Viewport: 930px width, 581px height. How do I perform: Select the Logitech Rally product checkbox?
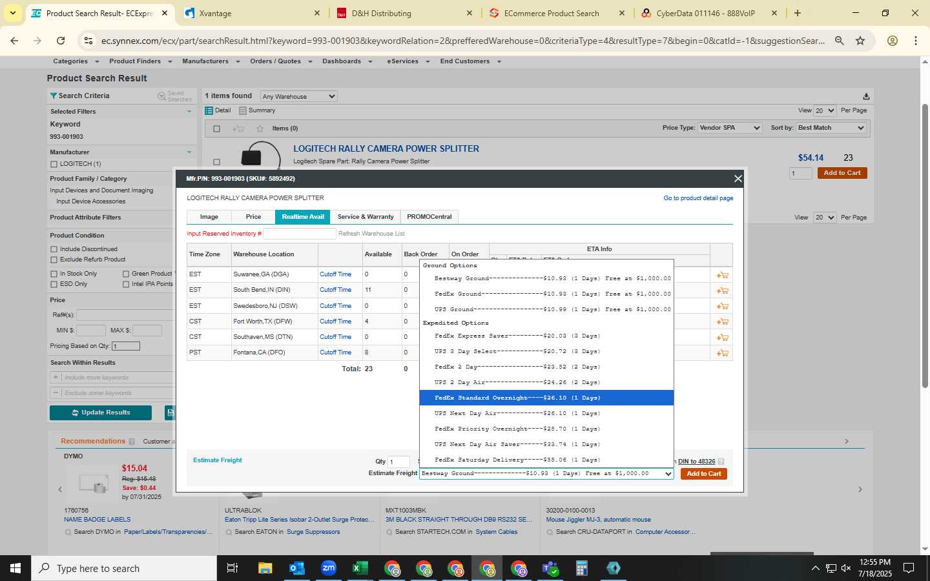217,161
